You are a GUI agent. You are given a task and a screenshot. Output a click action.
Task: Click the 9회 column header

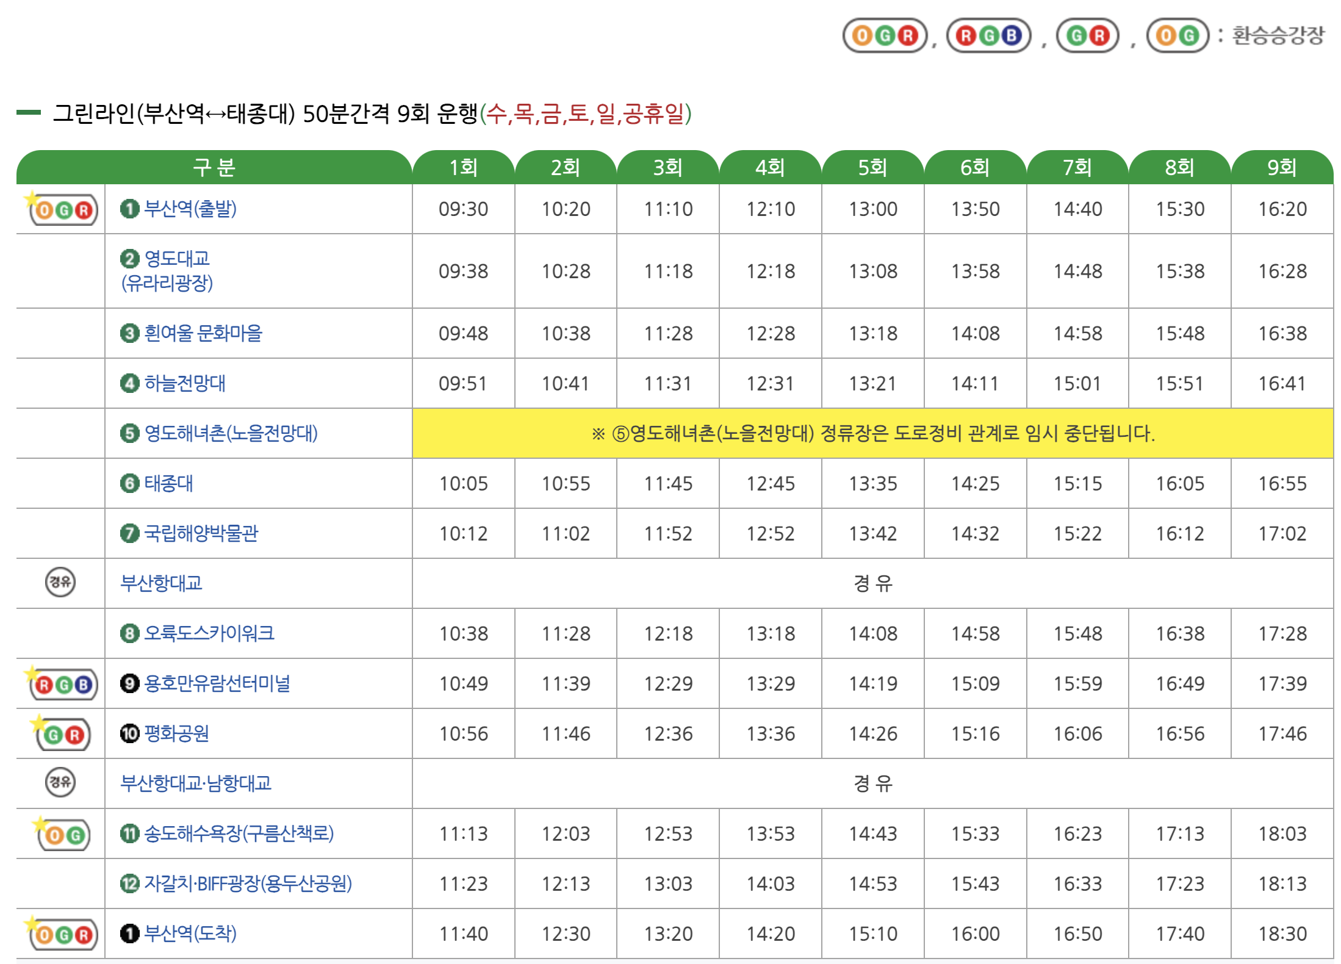1282,167
